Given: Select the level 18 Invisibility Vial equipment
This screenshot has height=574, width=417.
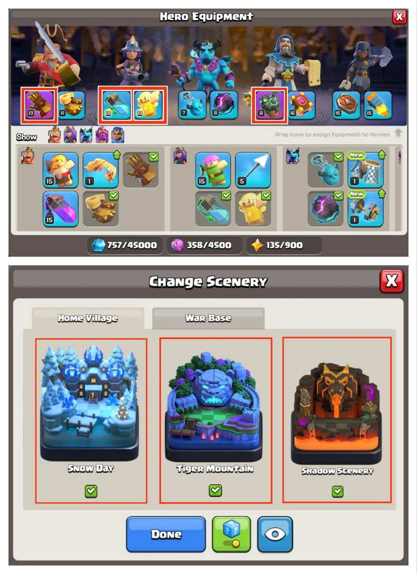Looking at the screenshot, I should [x=117, y=105].
